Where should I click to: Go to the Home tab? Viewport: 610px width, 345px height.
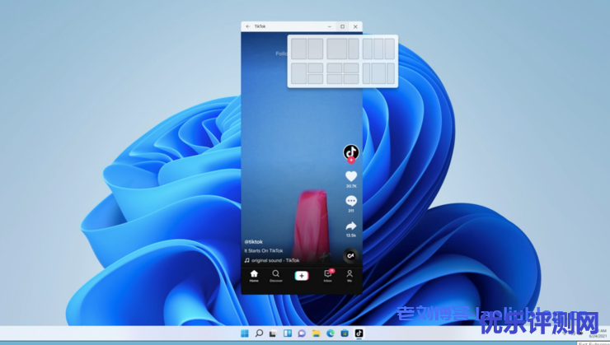pyautogui.click(x=254, y=275)
